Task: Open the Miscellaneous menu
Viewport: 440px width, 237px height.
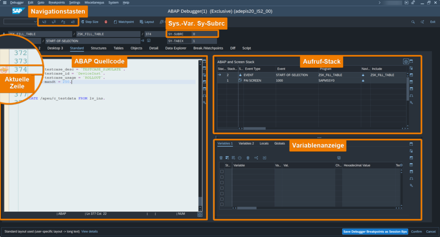Action: point(94,3)
